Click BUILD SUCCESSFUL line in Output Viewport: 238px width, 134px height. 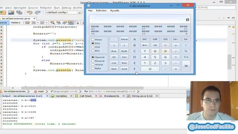tap(39, 124)
